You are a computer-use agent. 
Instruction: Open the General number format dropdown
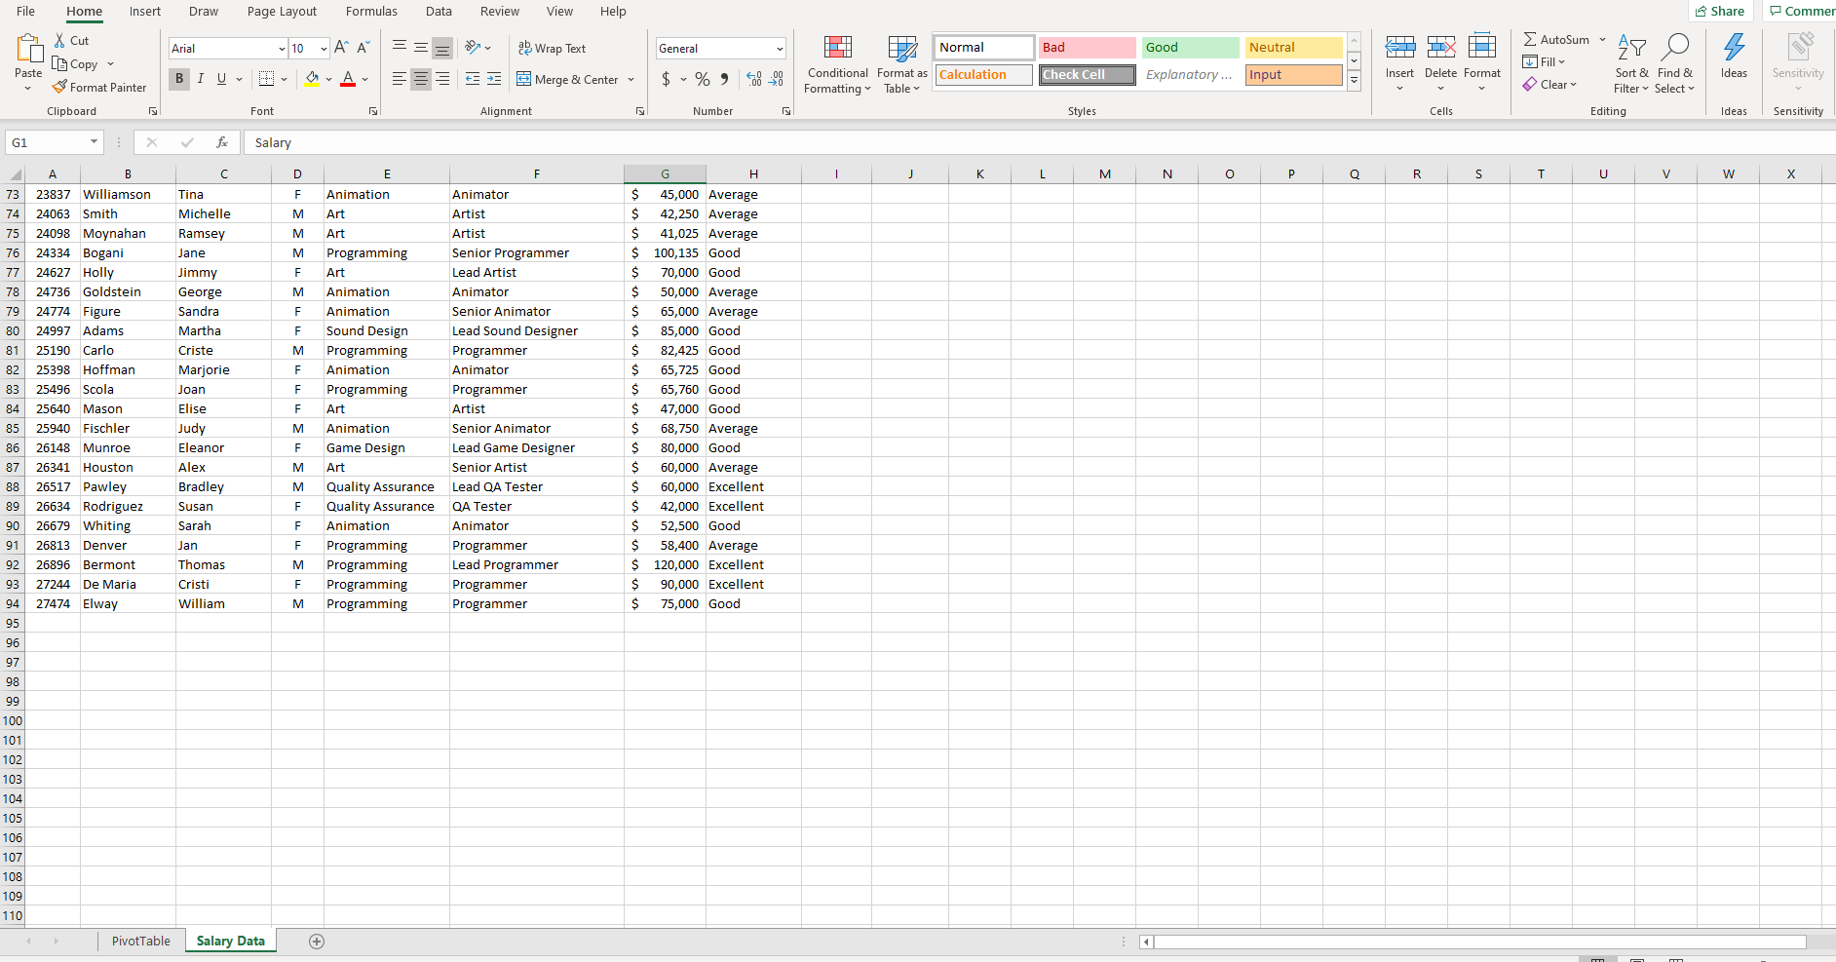pos(780,49)
